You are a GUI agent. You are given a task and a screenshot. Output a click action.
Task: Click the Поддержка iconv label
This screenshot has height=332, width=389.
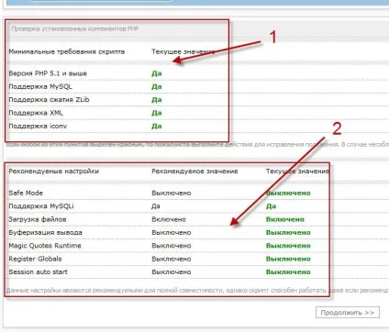[38, 126]
